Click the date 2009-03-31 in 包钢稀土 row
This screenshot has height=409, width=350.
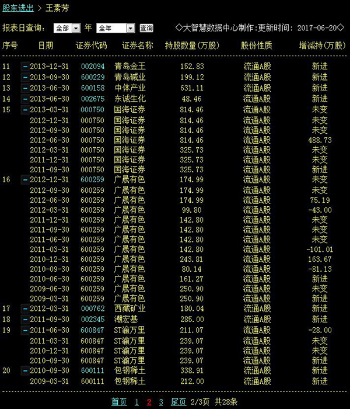point(50,382)
